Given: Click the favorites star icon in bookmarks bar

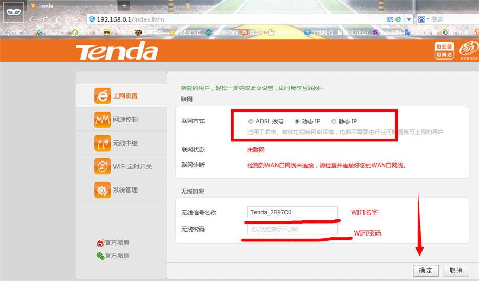Looking at the screenshot, I should tap(6, 32).
